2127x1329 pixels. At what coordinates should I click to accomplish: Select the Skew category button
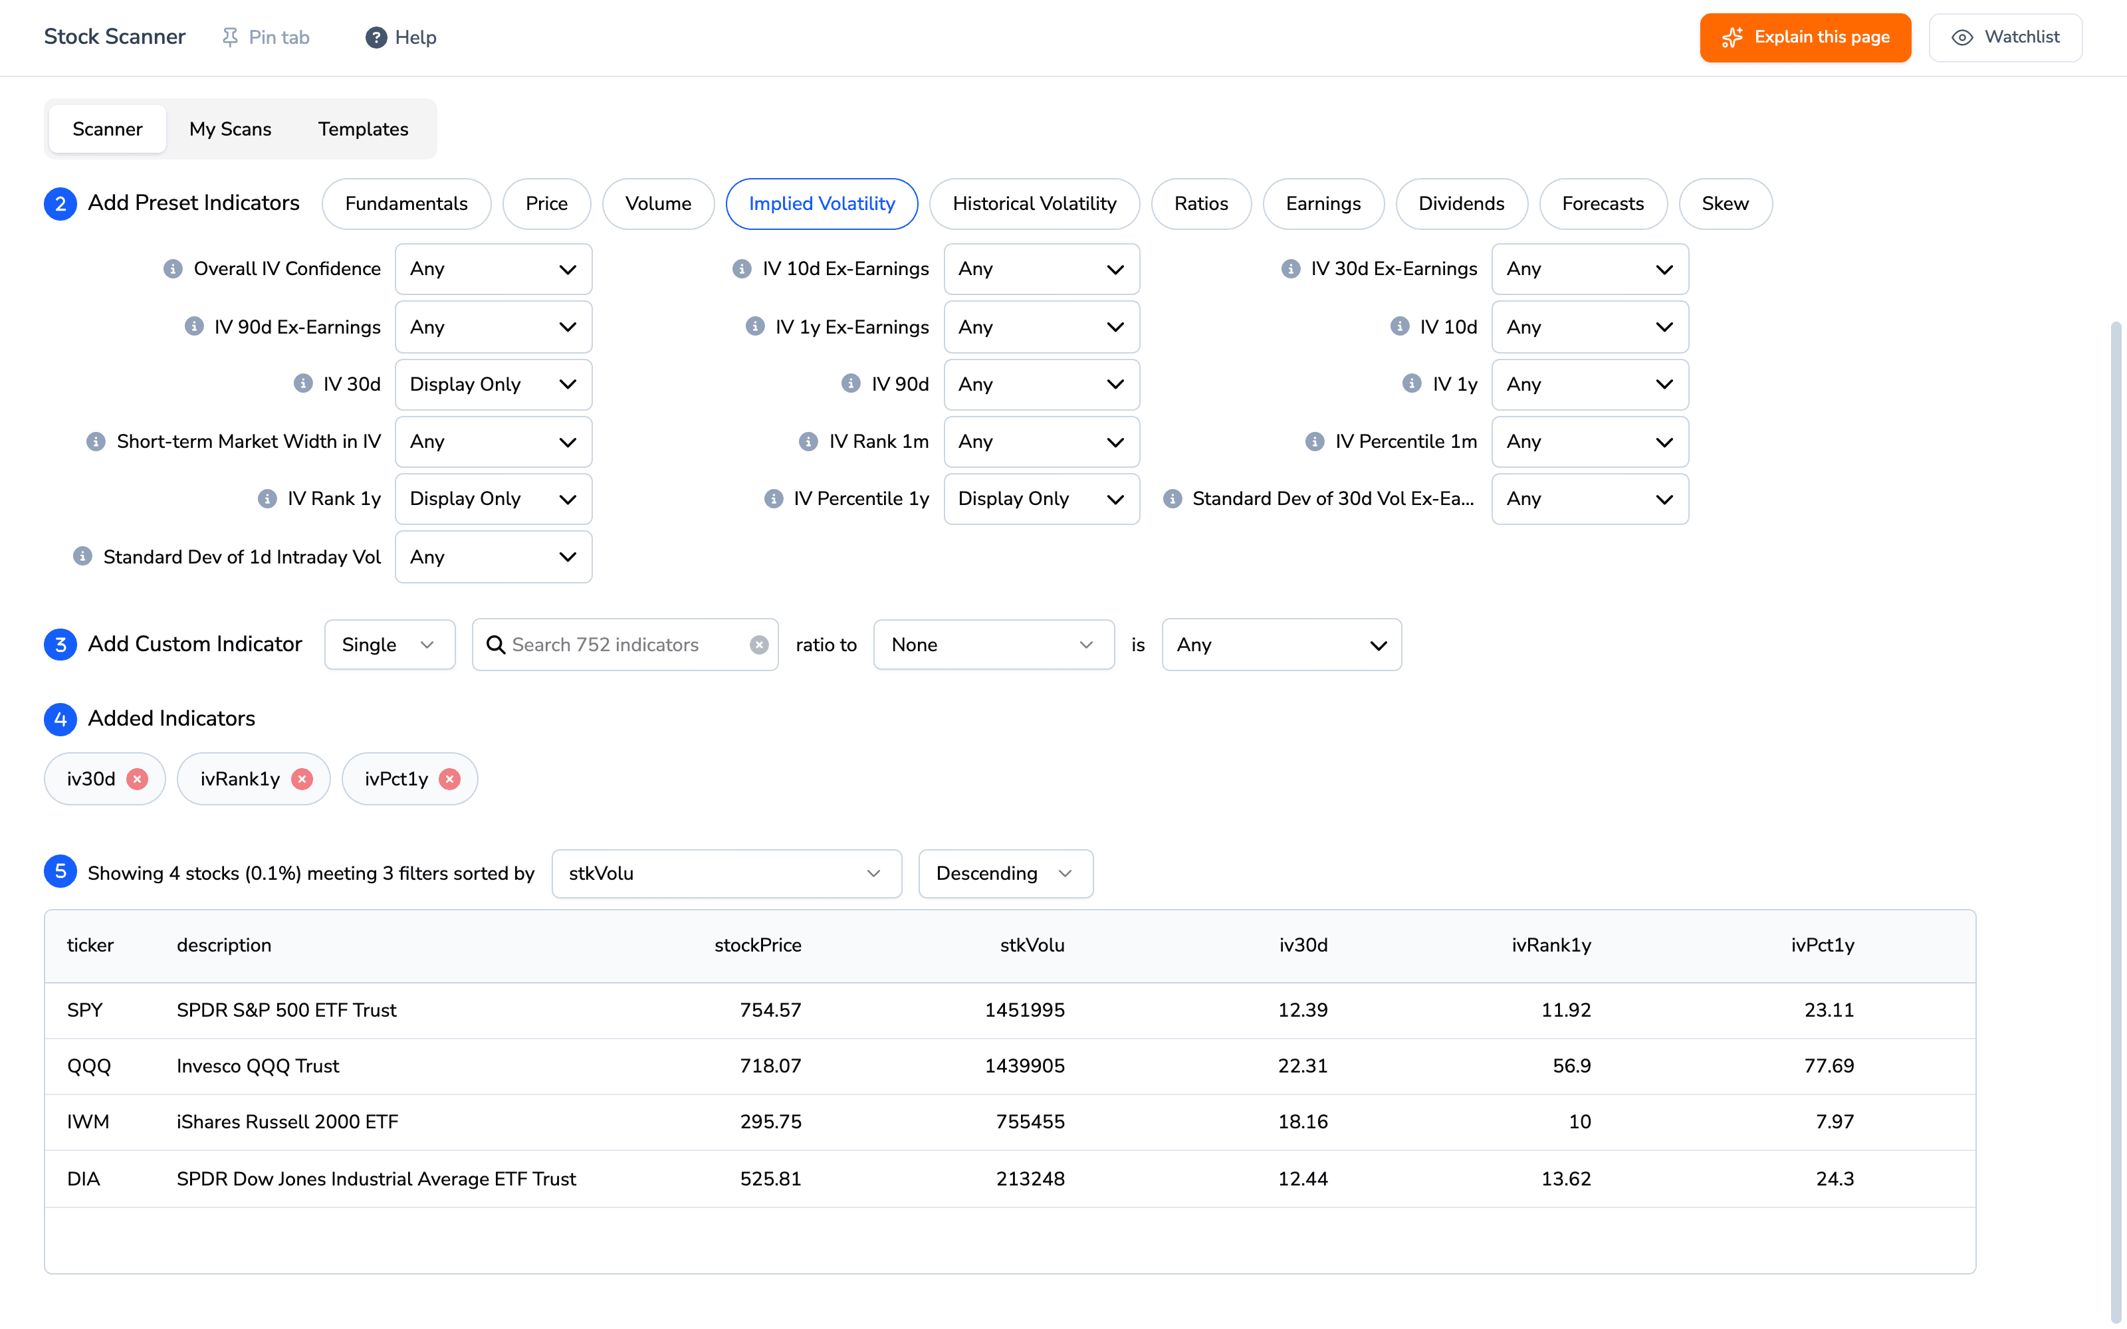[1724, 204]
